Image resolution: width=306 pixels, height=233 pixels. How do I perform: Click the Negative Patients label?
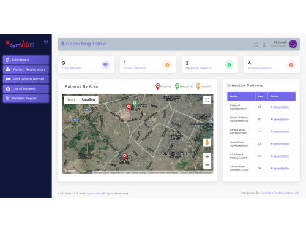point(198,68)
